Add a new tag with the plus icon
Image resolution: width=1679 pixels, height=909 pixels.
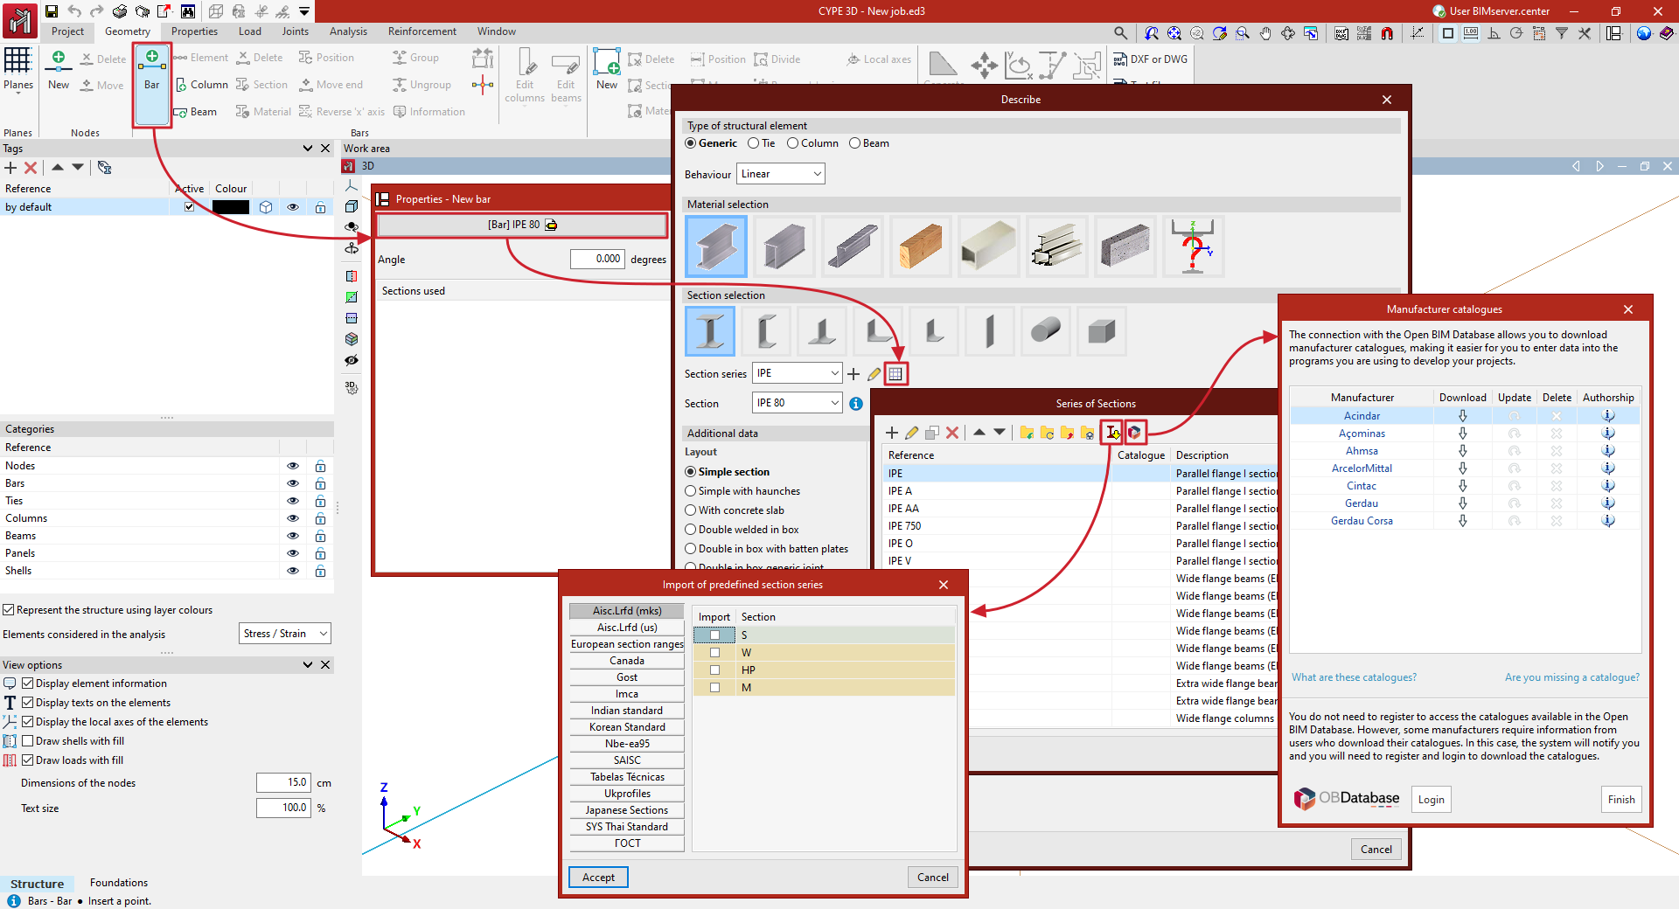point(10,168)
